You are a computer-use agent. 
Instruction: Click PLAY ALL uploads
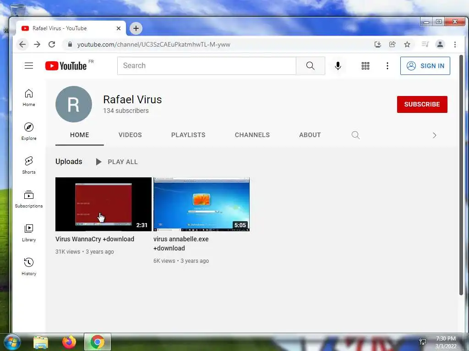tap(117, 162)
